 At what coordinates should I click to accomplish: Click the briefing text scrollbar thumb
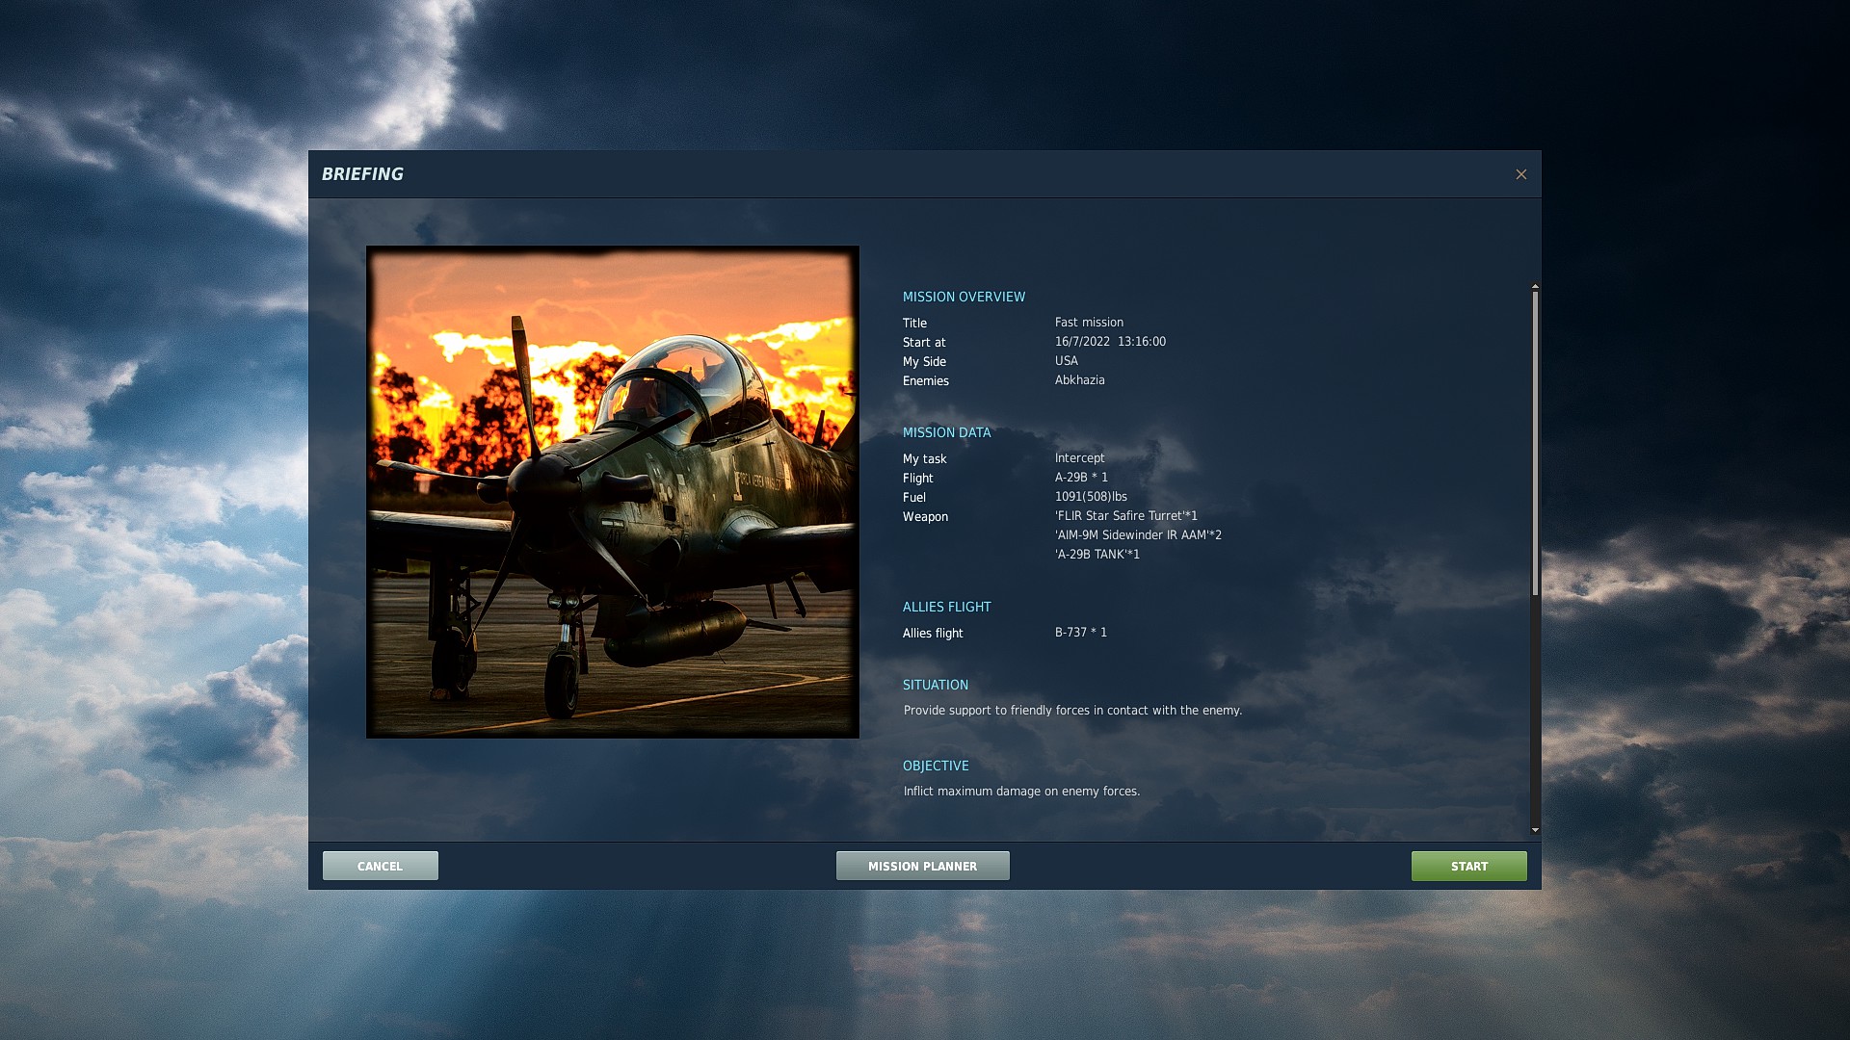click(x=1535, y=443)
